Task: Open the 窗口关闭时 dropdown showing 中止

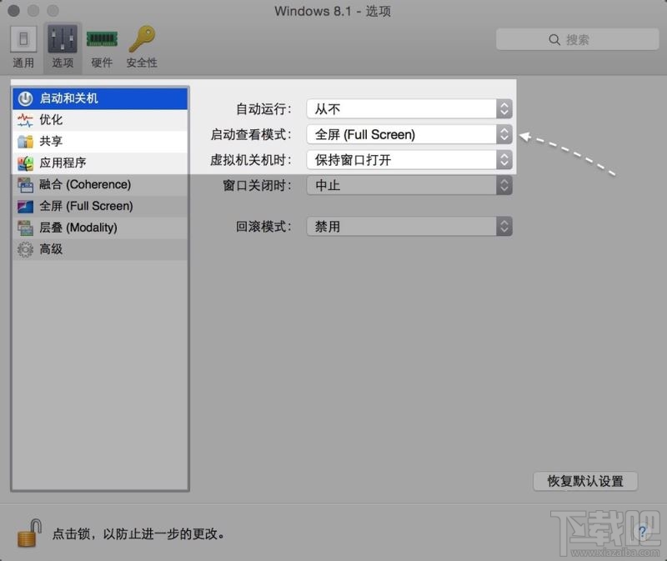Action: point(409,185)
